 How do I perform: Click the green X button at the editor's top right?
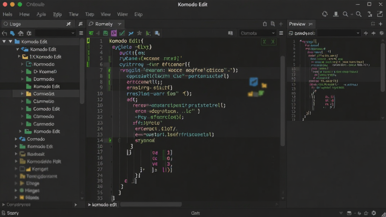tap(273, 41)
